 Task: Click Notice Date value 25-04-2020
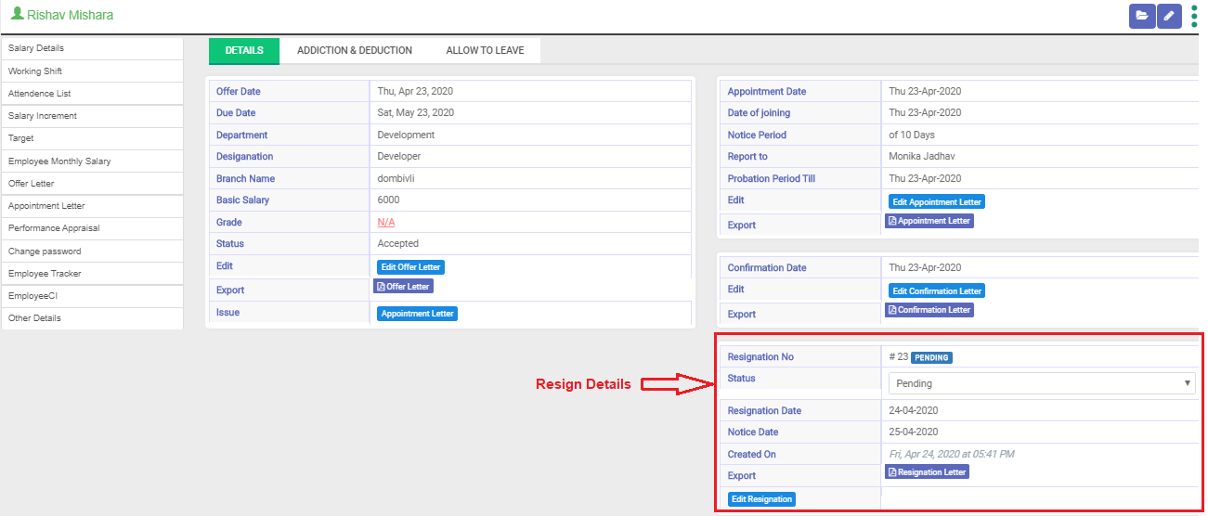914,432
